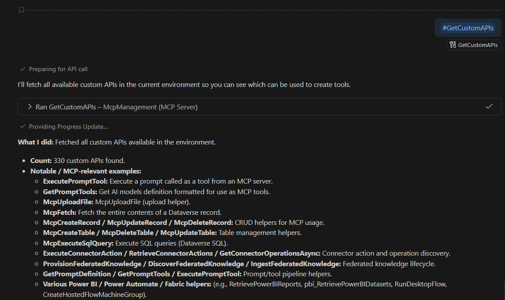This screenshot has width=505, height=300.
Task: Click the ExecutePromptTool bullet label
Action: (75, 181)
